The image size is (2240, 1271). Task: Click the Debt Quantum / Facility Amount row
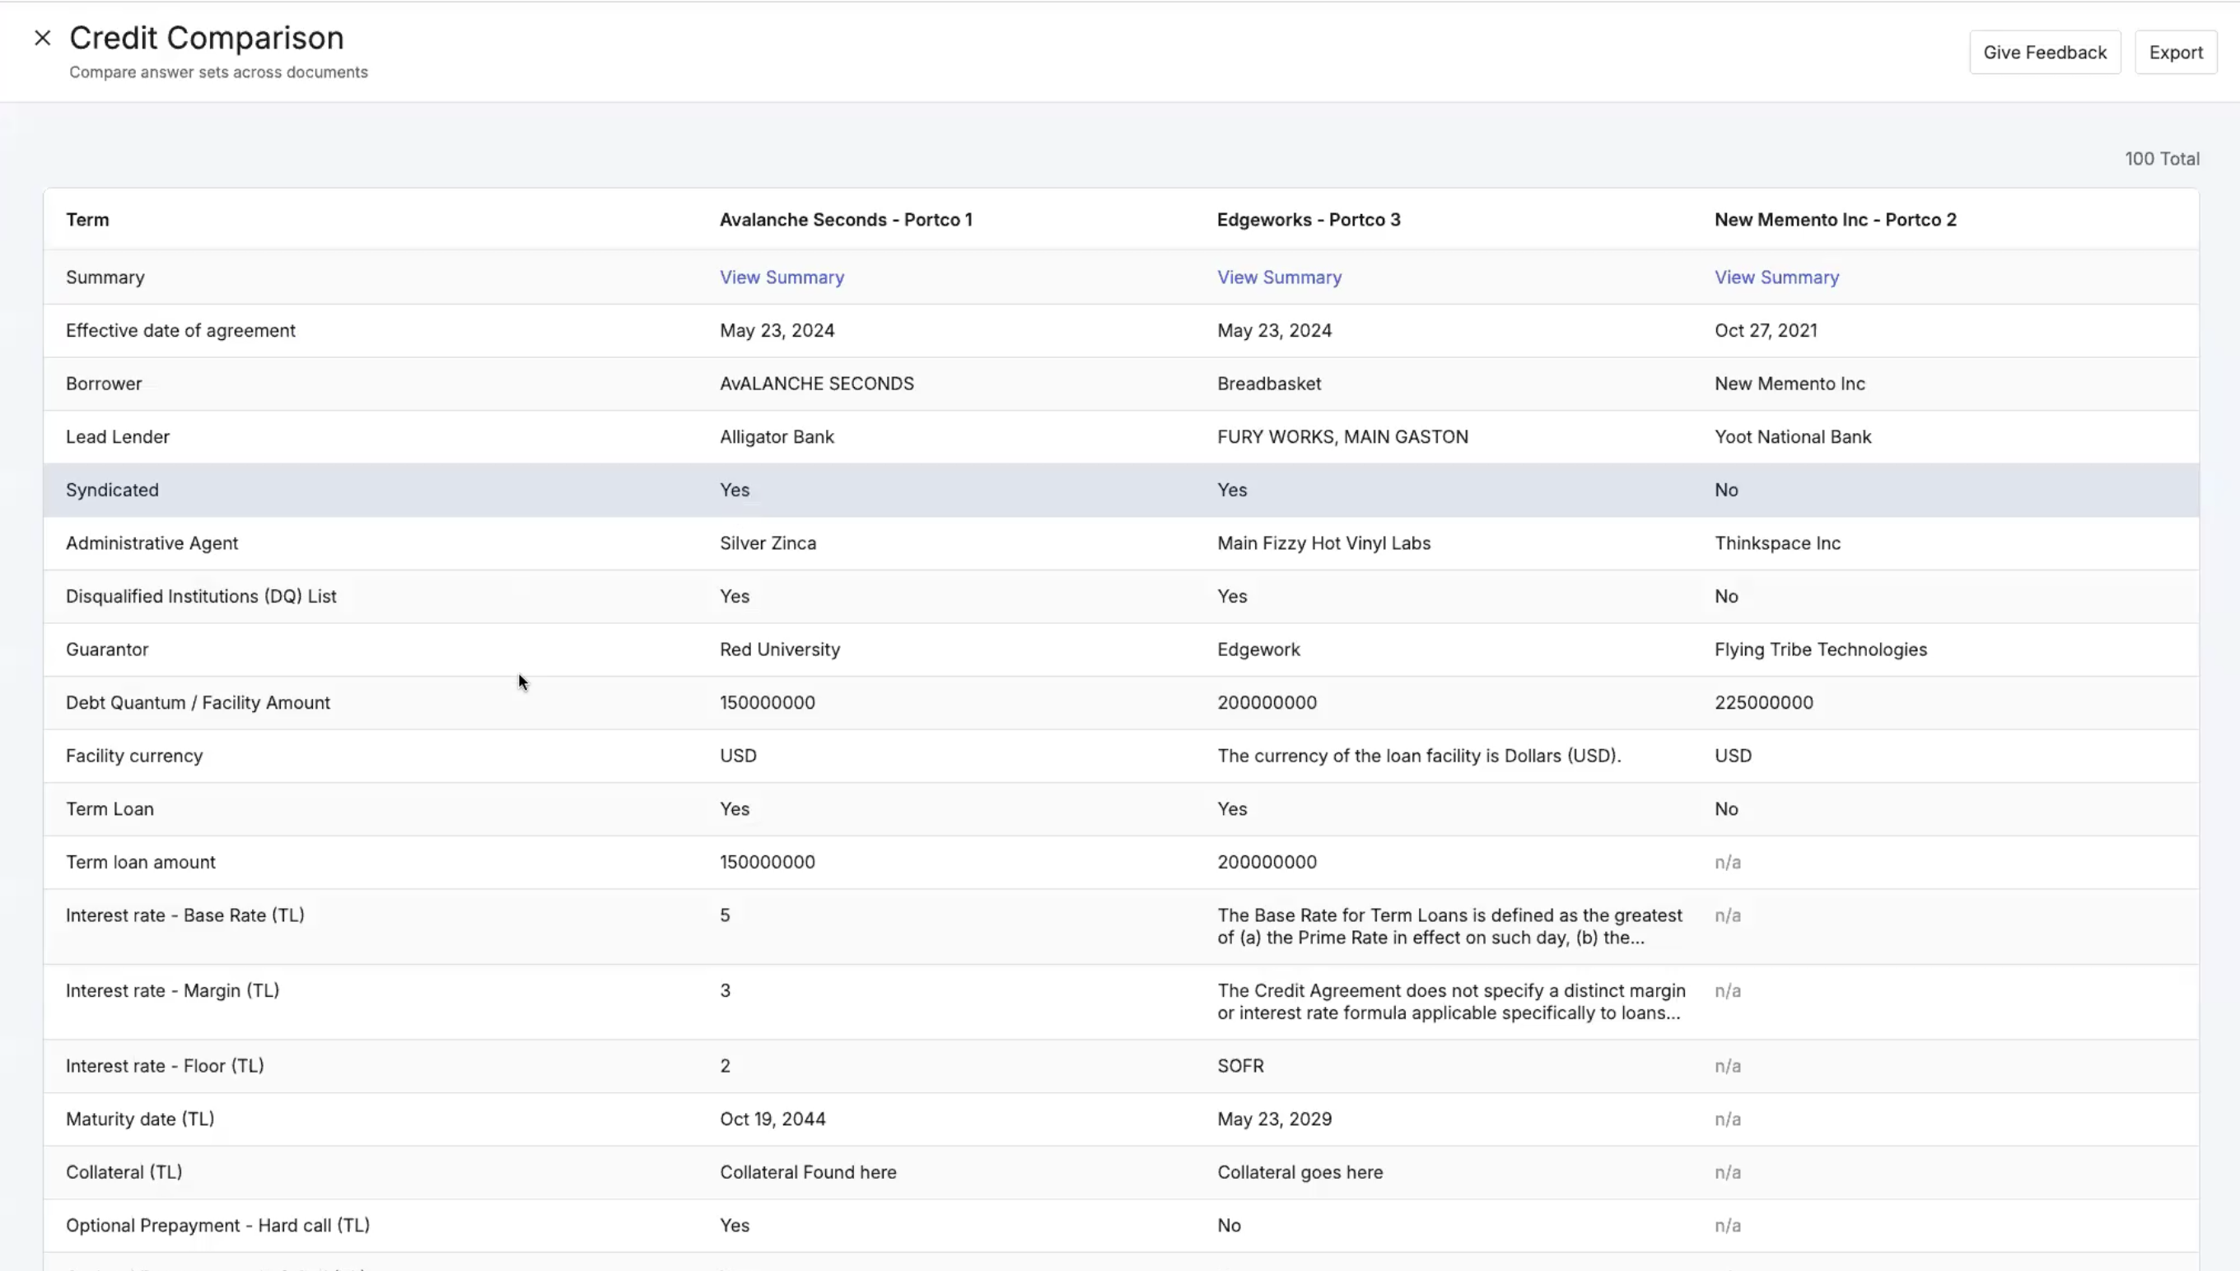(198, 703)
